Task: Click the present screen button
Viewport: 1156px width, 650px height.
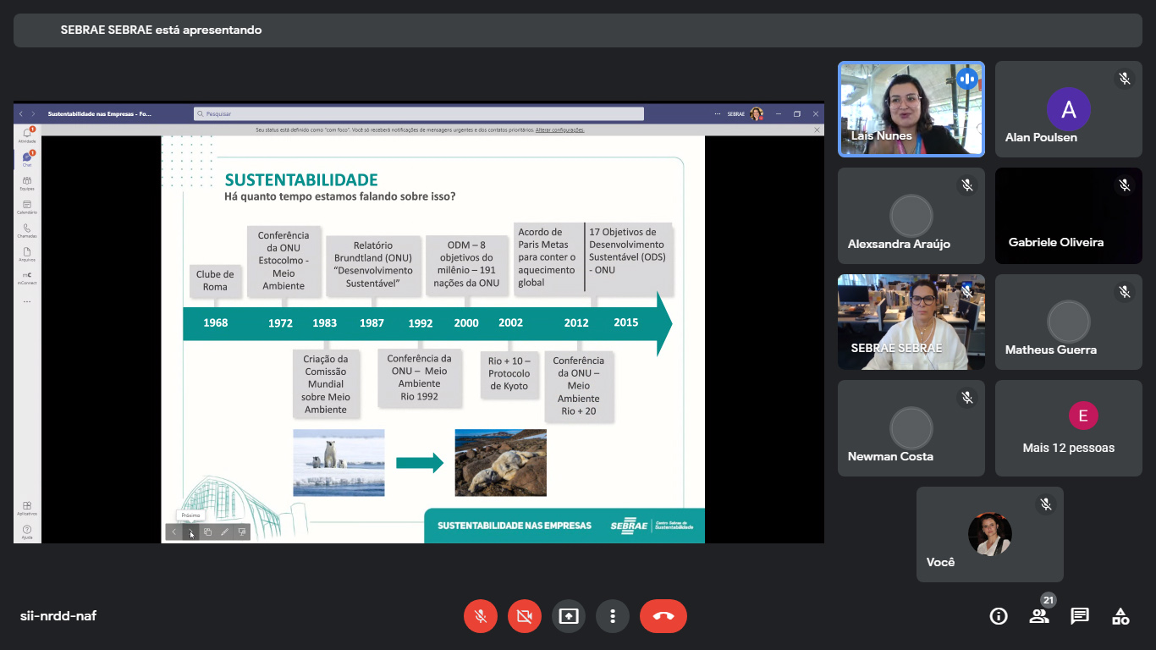Action: click(569, 616)
